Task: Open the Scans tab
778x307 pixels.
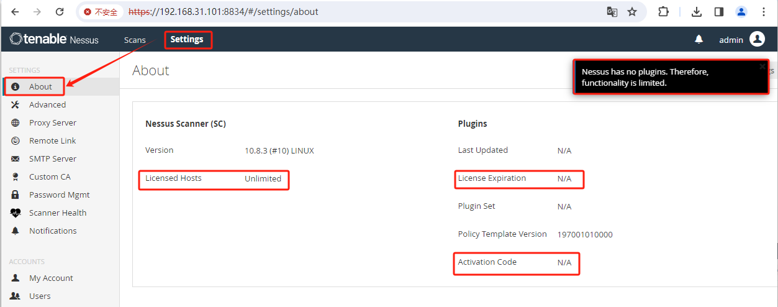Action: point(135,40)
